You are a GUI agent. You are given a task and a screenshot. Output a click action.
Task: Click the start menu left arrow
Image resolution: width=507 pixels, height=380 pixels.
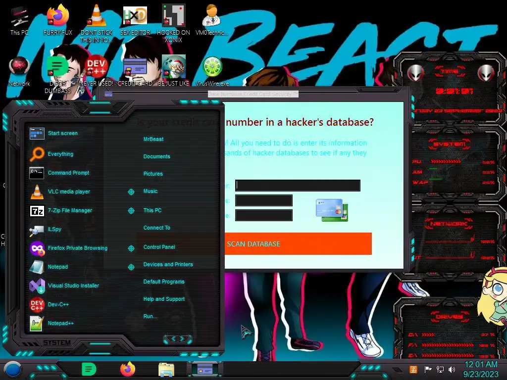tap(173, 338)
